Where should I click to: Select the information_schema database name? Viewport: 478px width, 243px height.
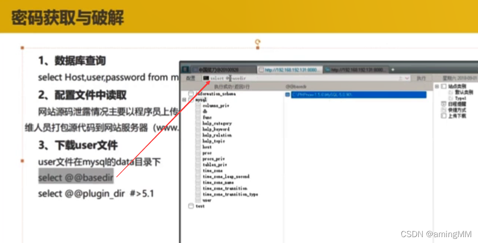tap(216, 94)
